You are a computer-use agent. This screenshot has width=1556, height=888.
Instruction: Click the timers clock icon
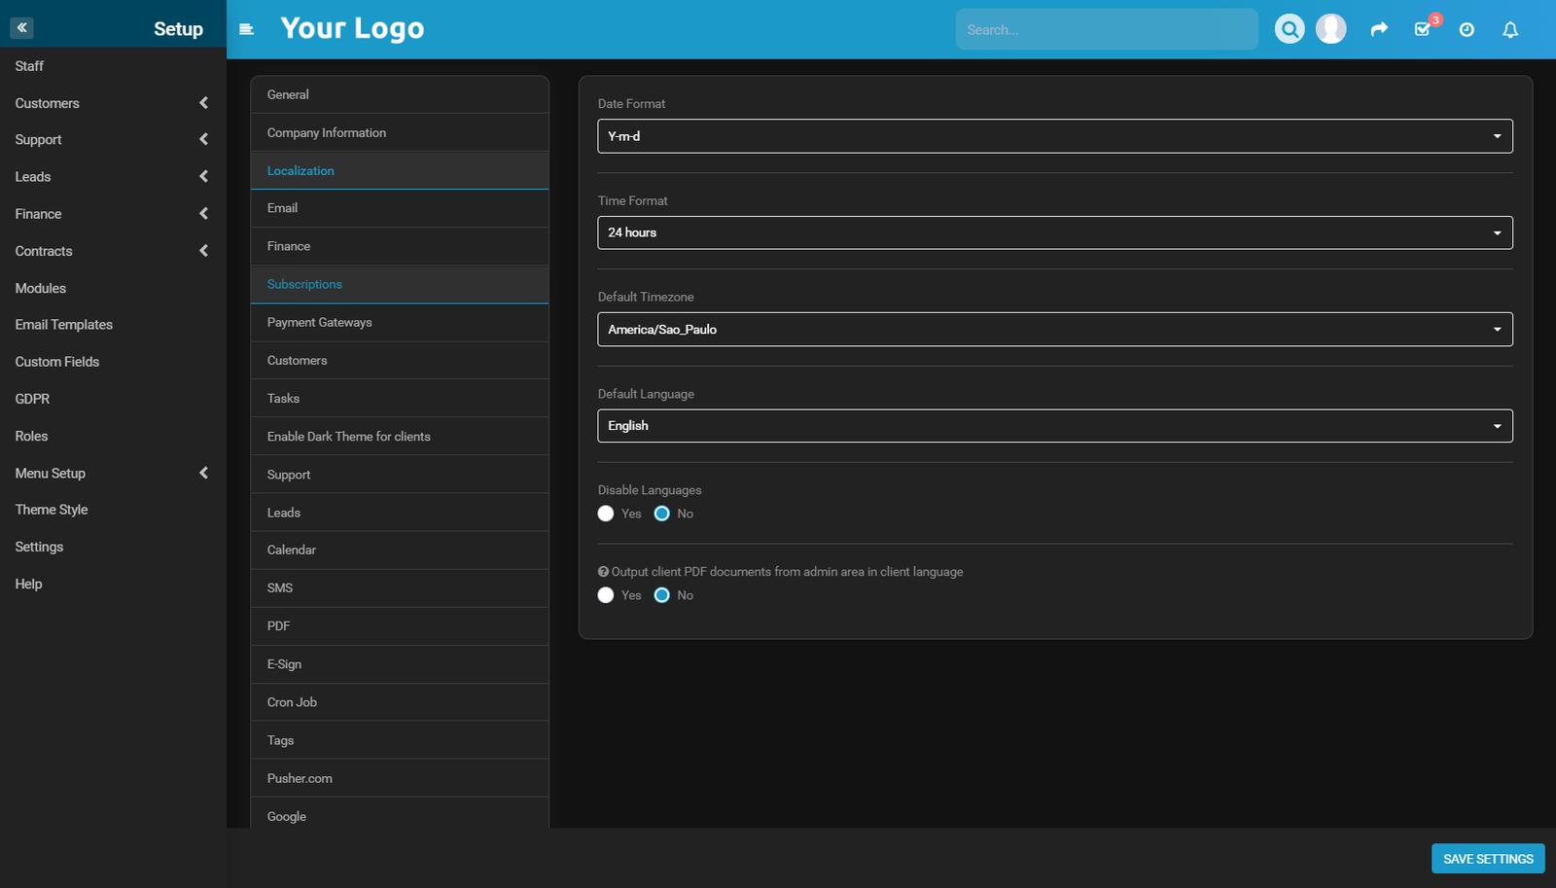coord(1467,29)
